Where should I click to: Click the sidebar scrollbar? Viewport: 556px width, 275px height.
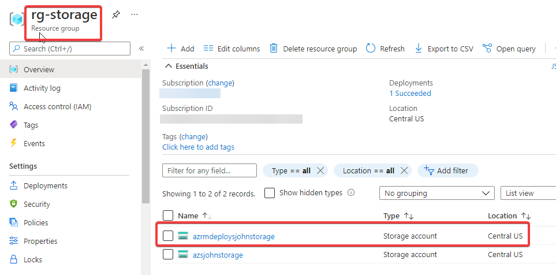point(145,136)
